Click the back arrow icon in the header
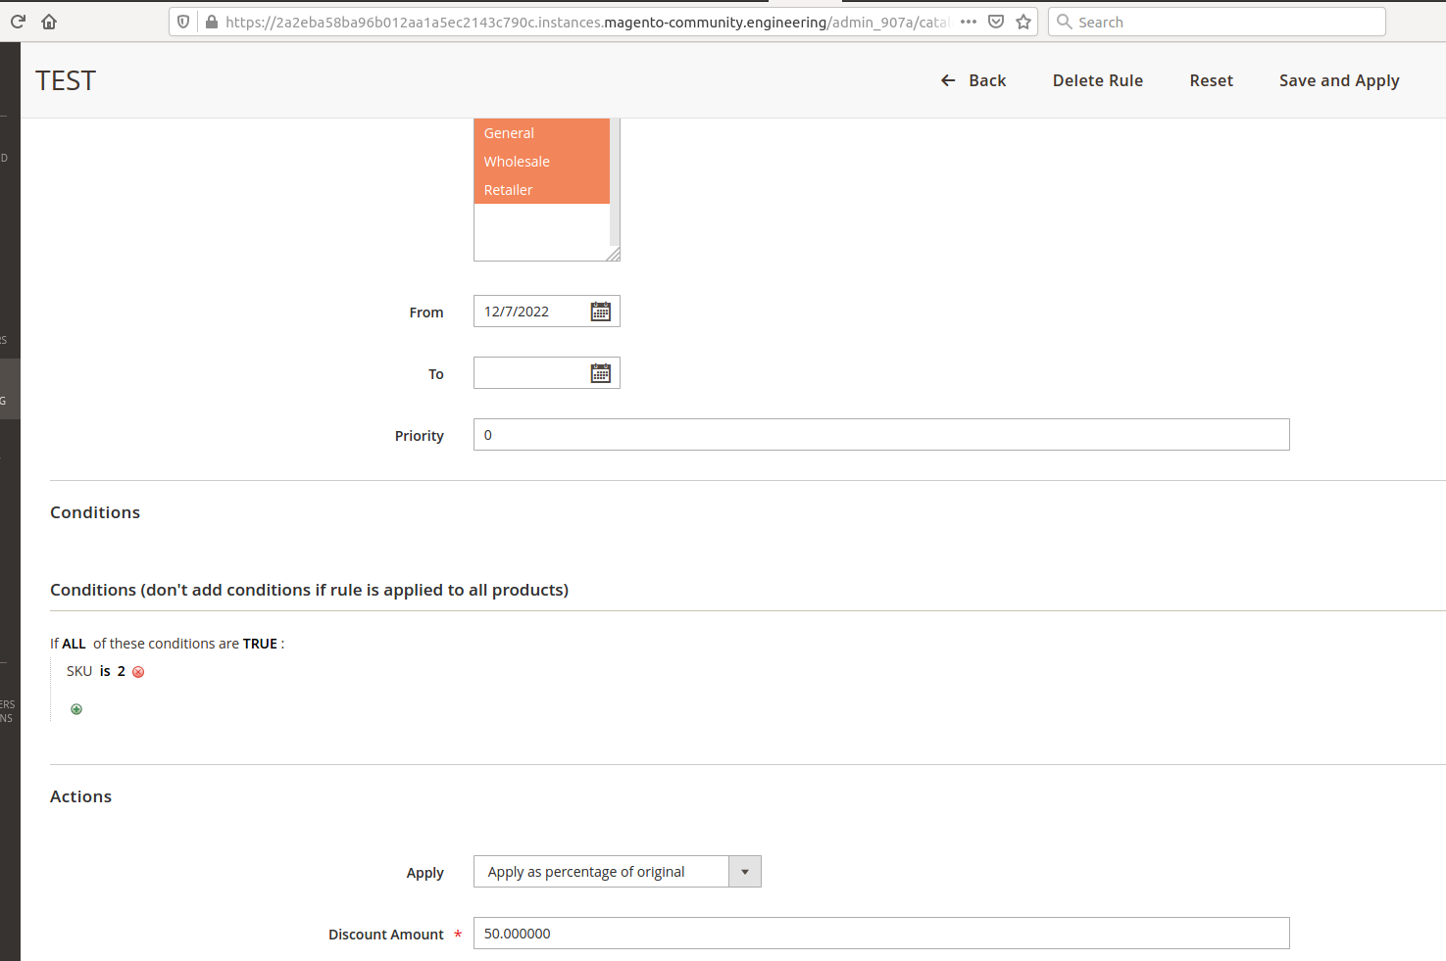This screenshot has height=961, width=1446. (x=946, y=80)
